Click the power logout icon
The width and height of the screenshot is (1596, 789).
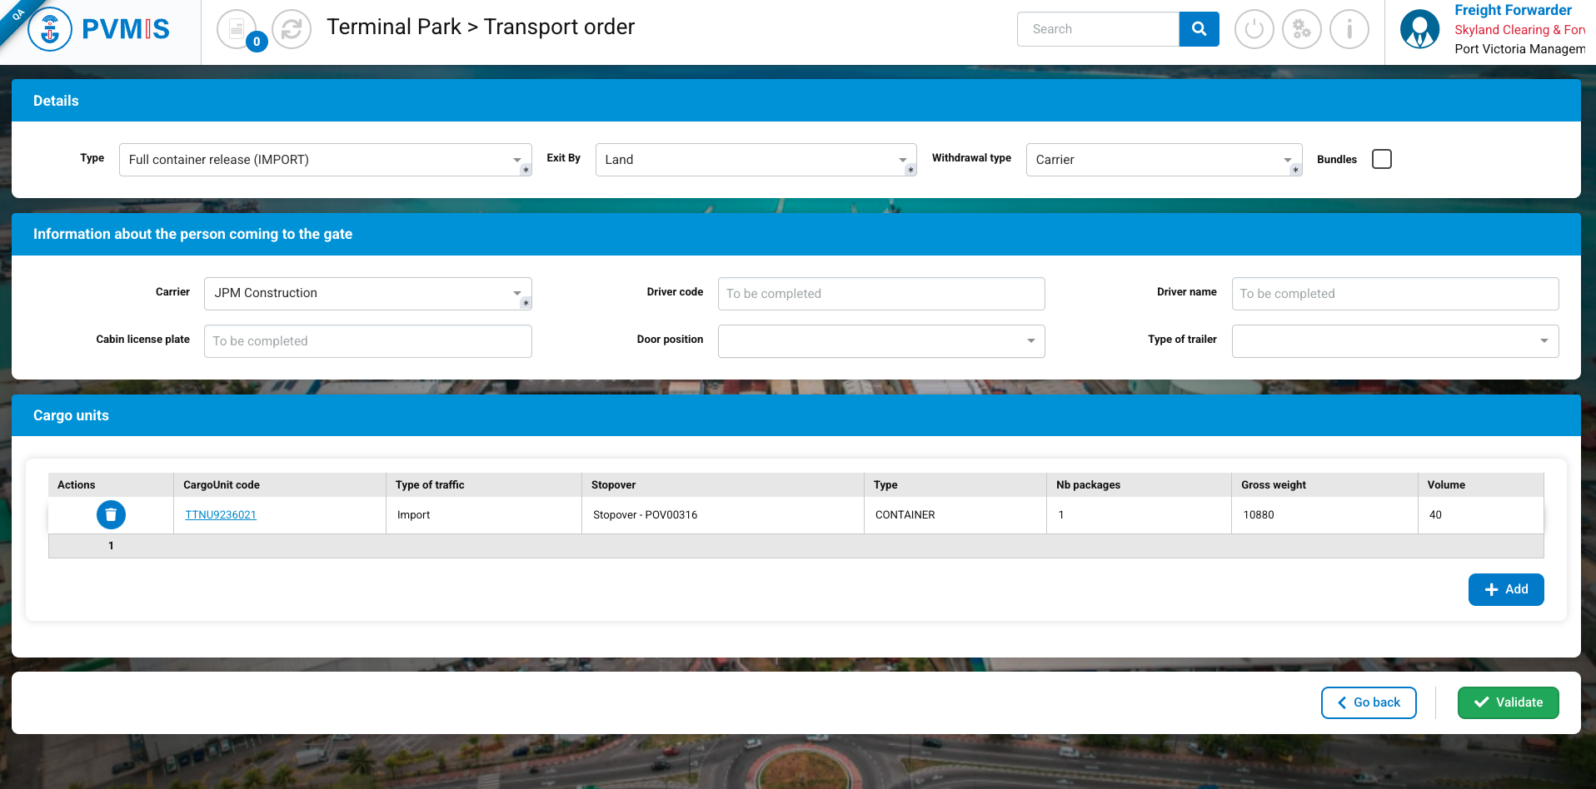point(1254,30)
